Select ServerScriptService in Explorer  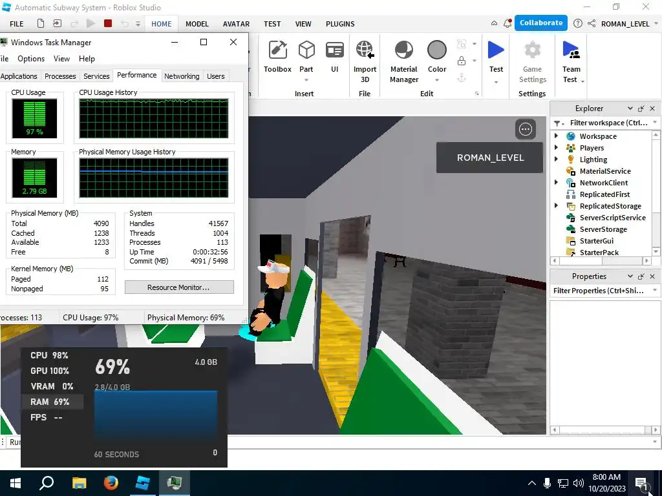point(613,218)
